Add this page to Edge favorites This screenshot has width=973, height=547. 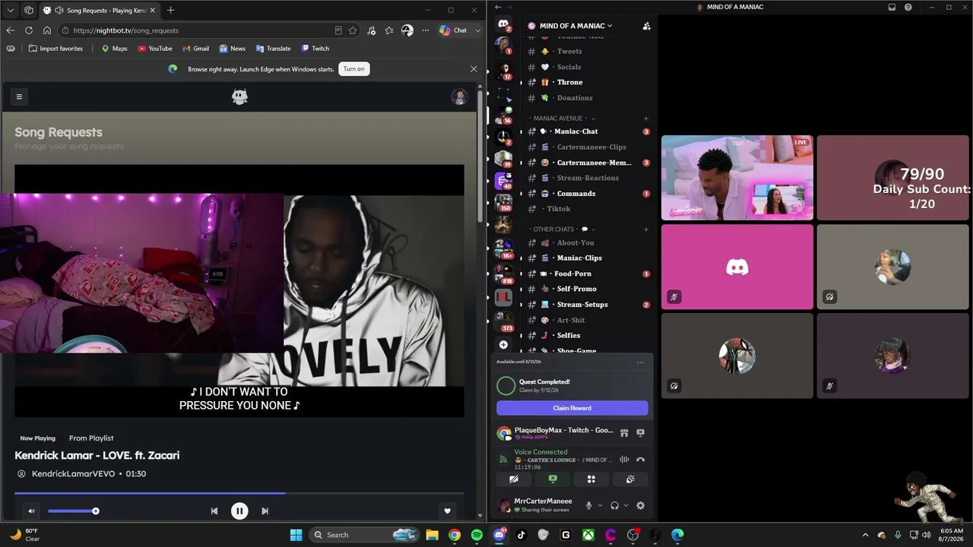tap(353, 30)
